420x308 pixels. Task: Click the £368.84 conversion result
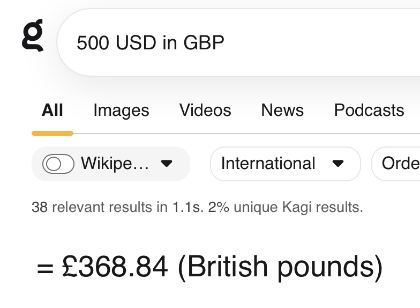click(x=115, y=267)
